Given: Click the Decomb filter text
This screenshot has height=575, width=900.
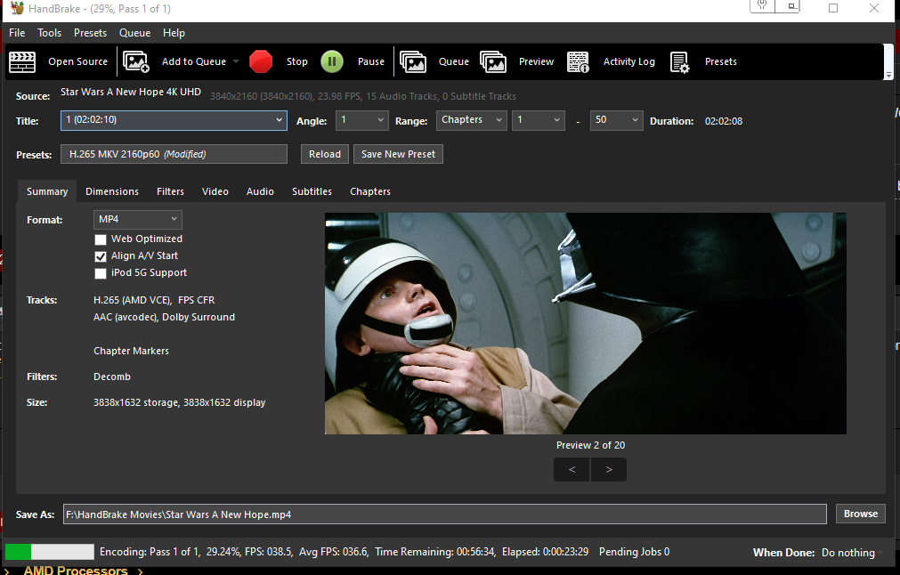Looking at the screenshot, I should (112, 377).
